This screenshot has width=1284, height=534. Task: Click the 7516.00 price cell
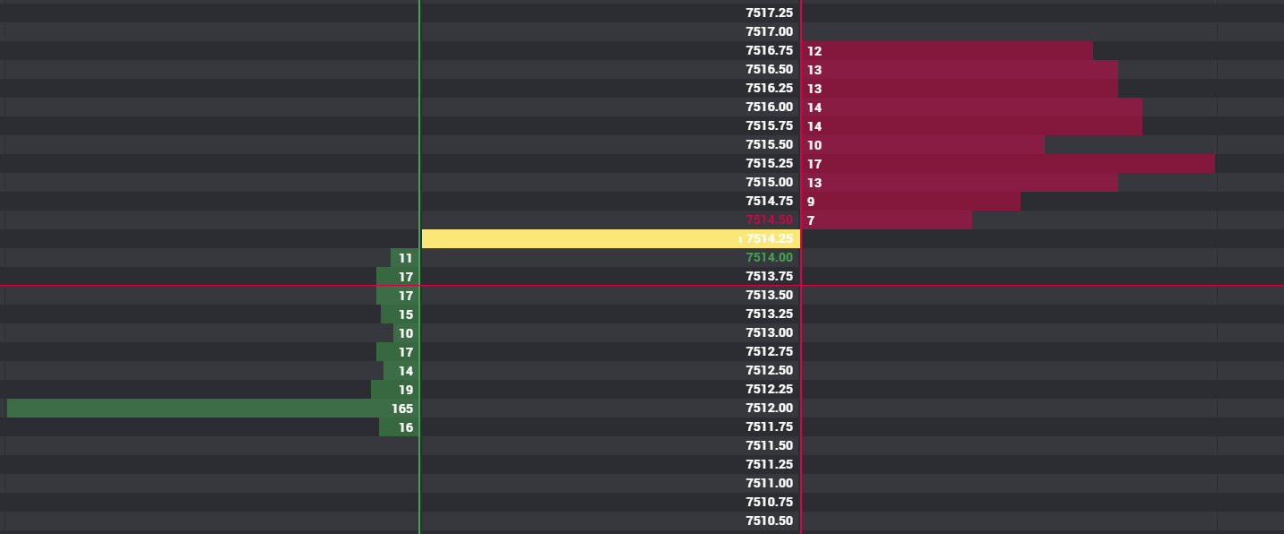[x=769, y=107]
